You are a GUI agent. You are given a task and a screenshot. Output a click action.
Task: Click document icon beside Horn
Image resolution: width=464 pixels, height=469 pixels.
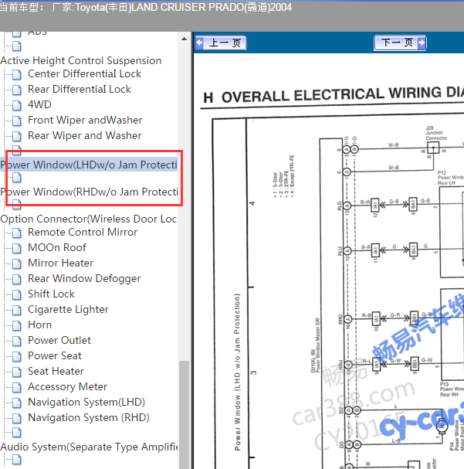17,325
